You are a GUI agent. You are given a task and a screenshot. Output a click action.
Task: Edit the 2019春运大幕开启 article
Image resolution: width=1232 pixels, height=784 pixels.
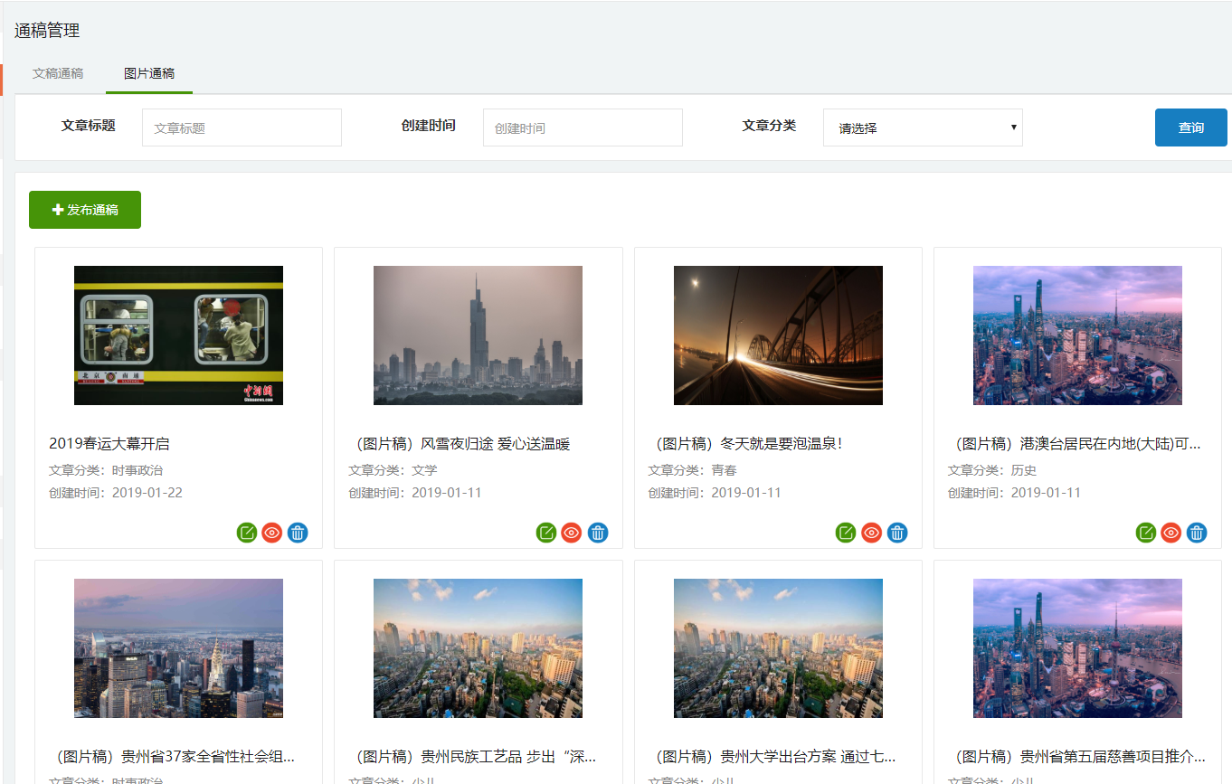click(247, 533)
